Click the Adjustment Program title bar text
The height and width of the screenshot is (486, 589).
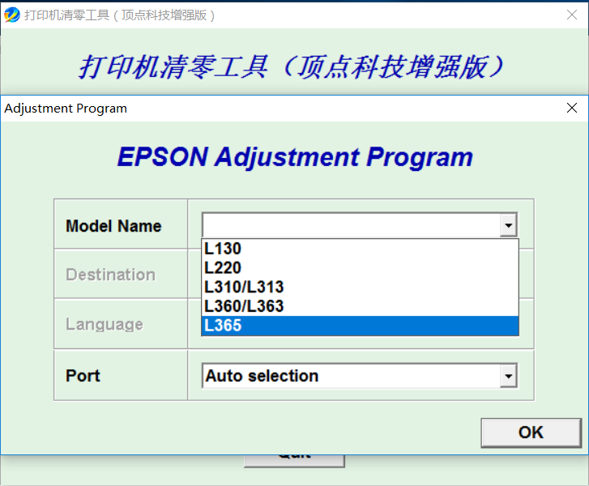[x=66, y=109]
